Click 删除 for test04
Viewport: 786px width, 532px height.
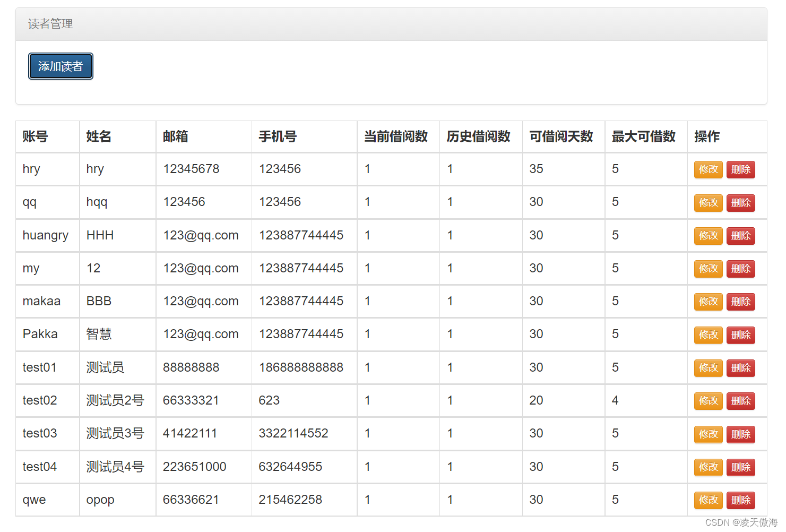pos(741,467)
